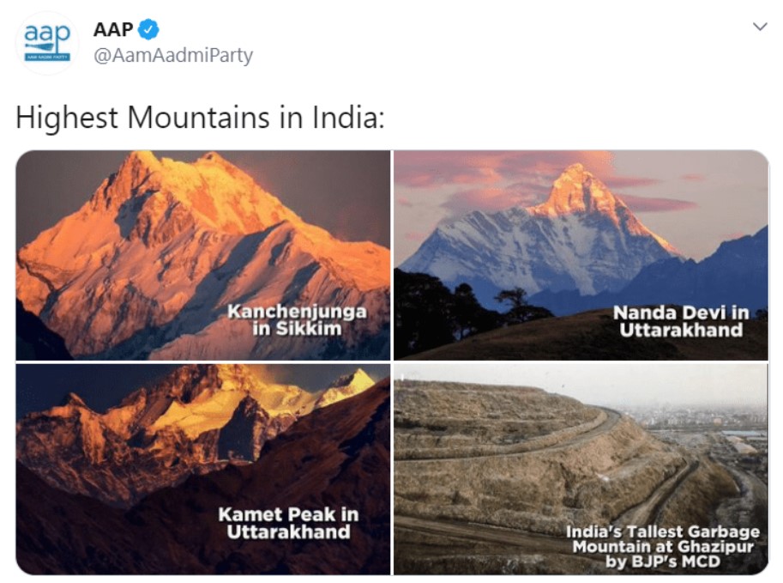Viewport: 783px width, 583px height.
Task: Click the pink clouds beside Nanda Devi
Action: point(480,176)
